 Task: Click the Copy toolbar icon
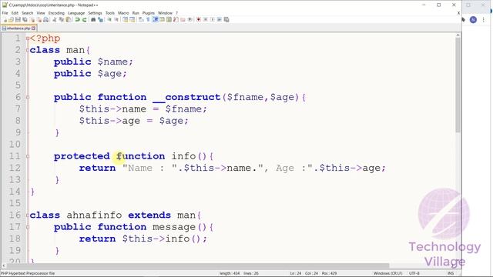pyautogui.click(x=62, y=19)
